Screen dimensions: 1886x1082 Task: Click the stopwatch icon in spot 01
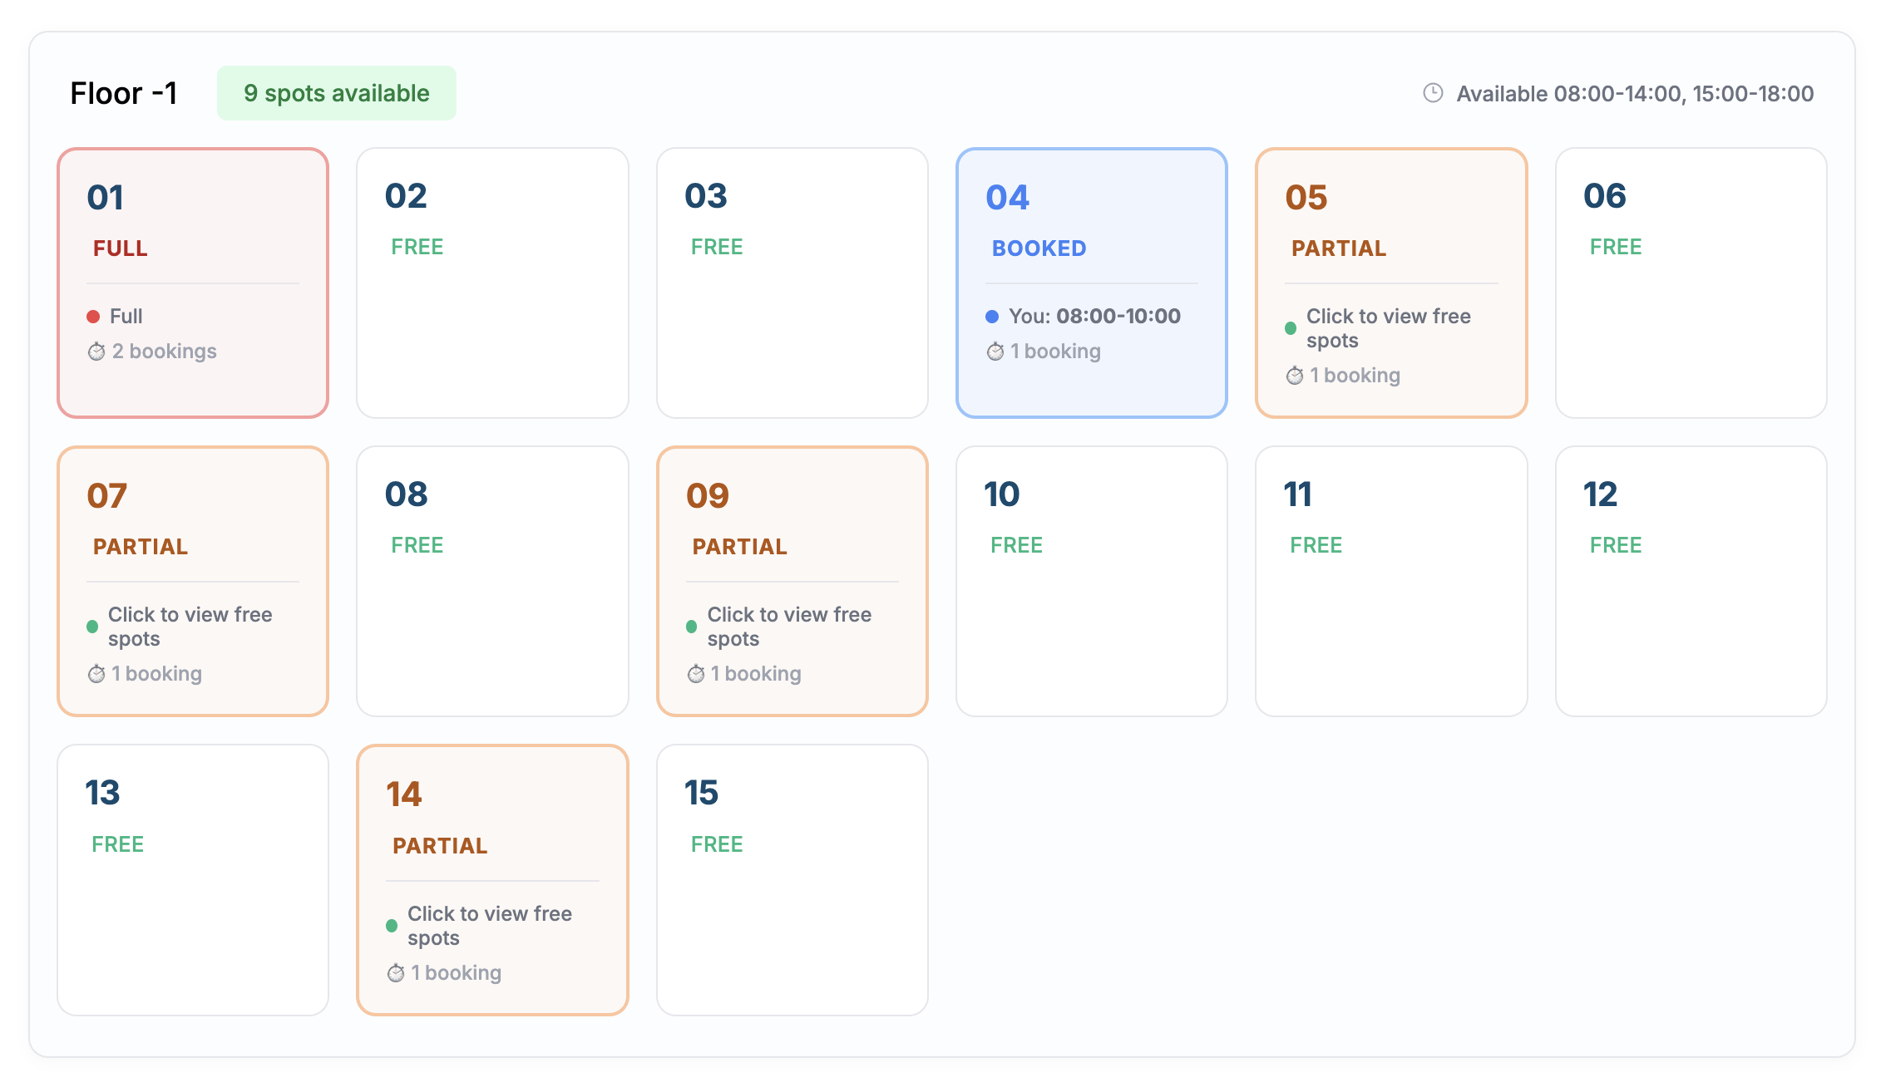coord(96,352)
